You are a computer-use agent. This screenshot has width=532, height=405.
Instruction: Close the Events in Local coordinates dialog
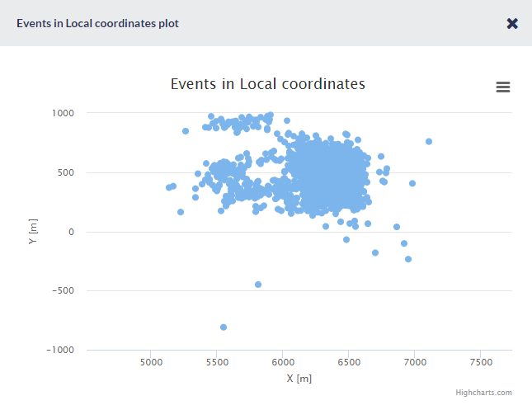512,23
